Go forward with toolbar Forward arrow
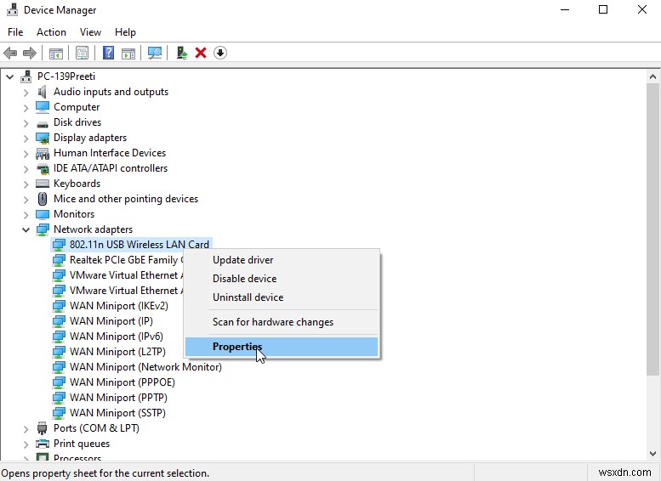The height and width of the screenshot is (481, 661). 30,53
